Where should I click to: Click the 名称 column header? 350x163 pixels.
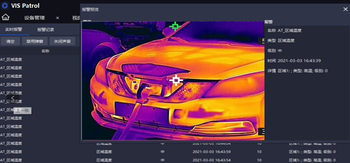45,51
